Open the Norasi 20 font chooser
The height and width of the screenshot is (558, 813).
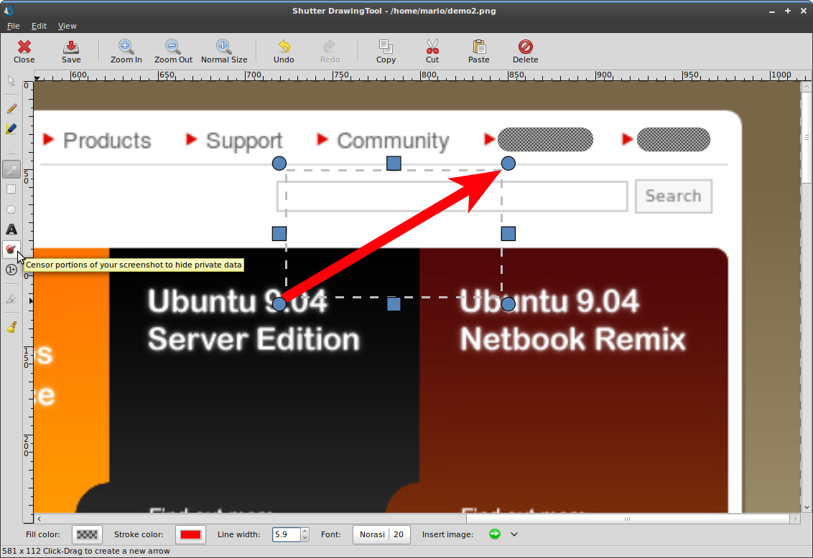(x=381, y=535)
